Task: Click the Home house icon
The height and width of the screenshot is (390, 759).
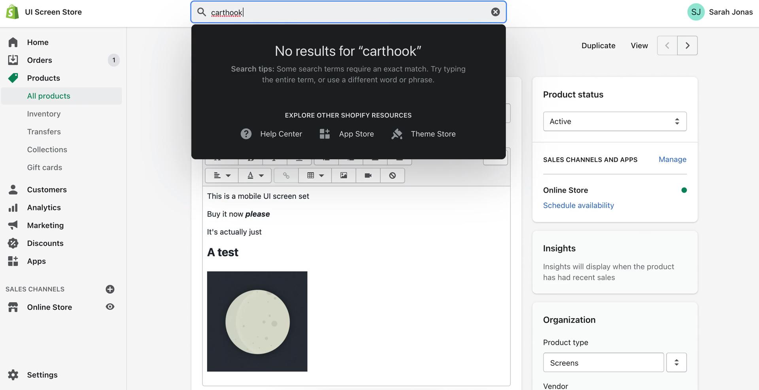Action: click(x=13, y=42)
